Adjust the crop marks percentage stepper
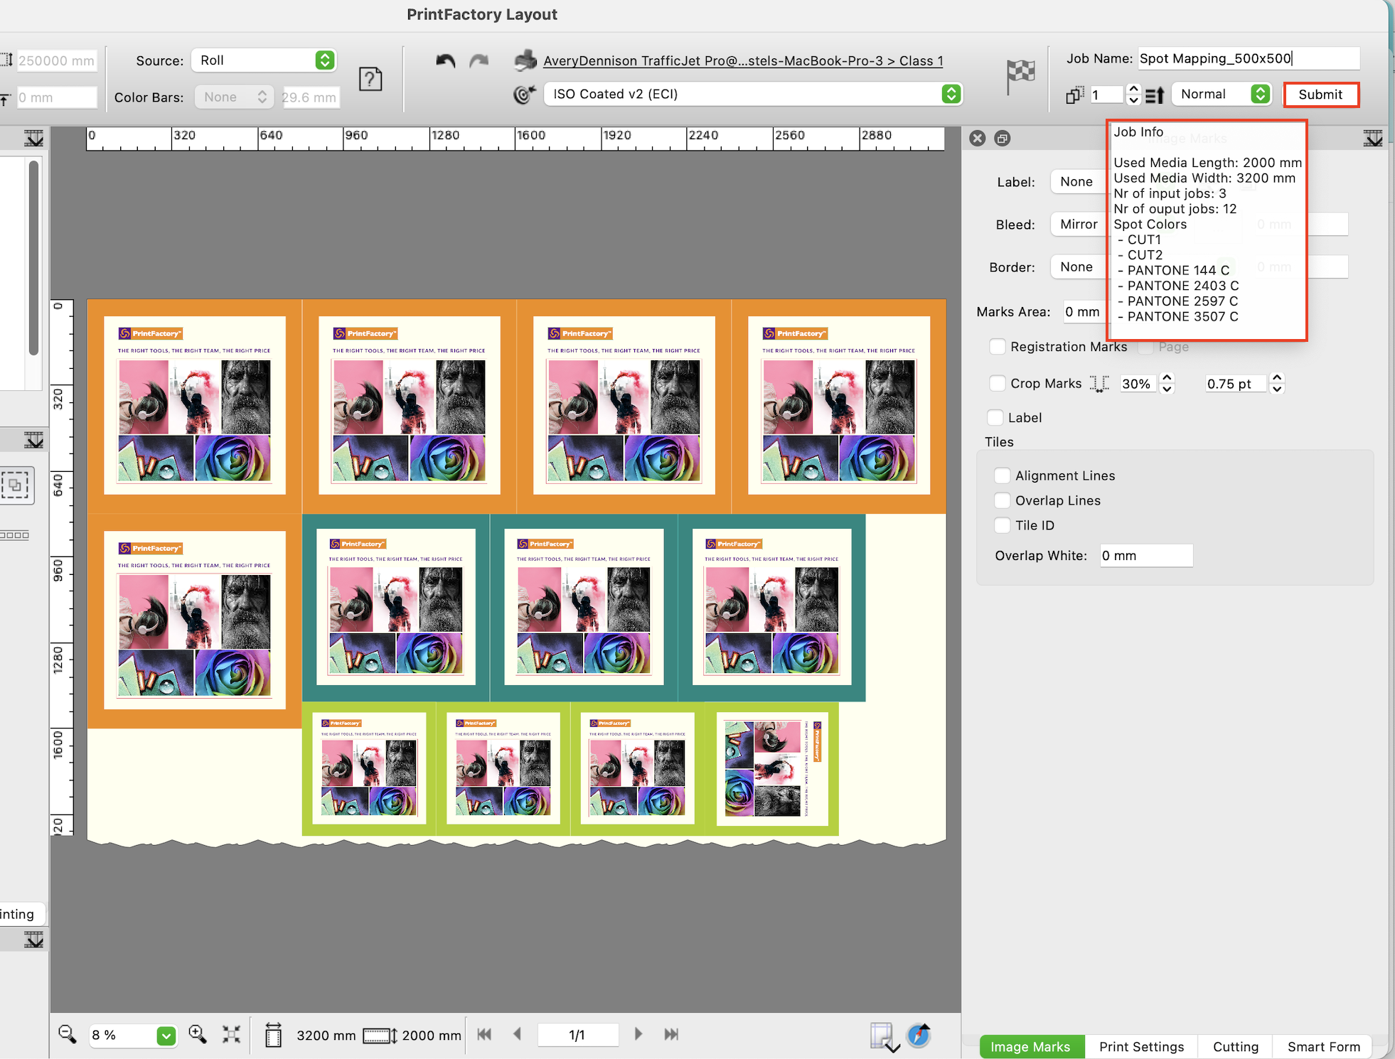 coord(1167,384)
